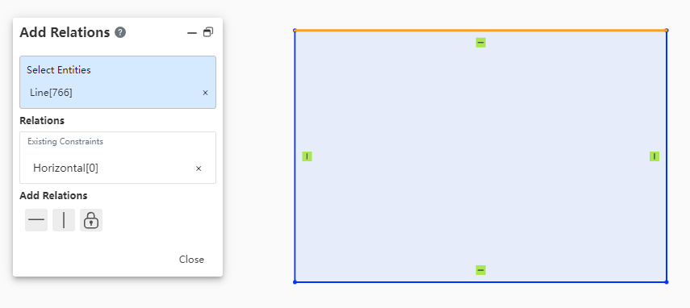Activate the Select Entities field
This screenshot has height=308, width=690.
click(x=118, y=82)
